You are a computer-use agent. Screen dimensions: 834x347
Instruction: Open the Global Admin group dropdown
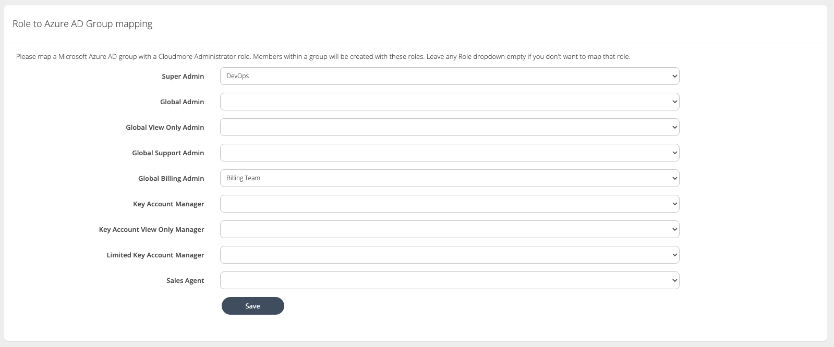[x=450, y=102]
